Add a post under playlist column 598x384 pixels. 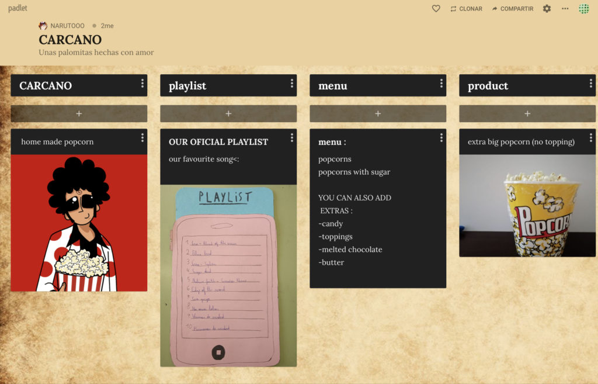(228, 113)
